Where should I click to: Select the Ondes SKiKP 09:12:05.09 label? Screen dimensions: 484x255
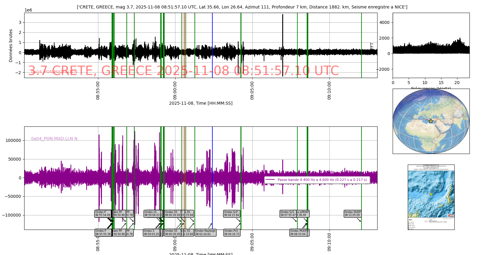(352, 214)
